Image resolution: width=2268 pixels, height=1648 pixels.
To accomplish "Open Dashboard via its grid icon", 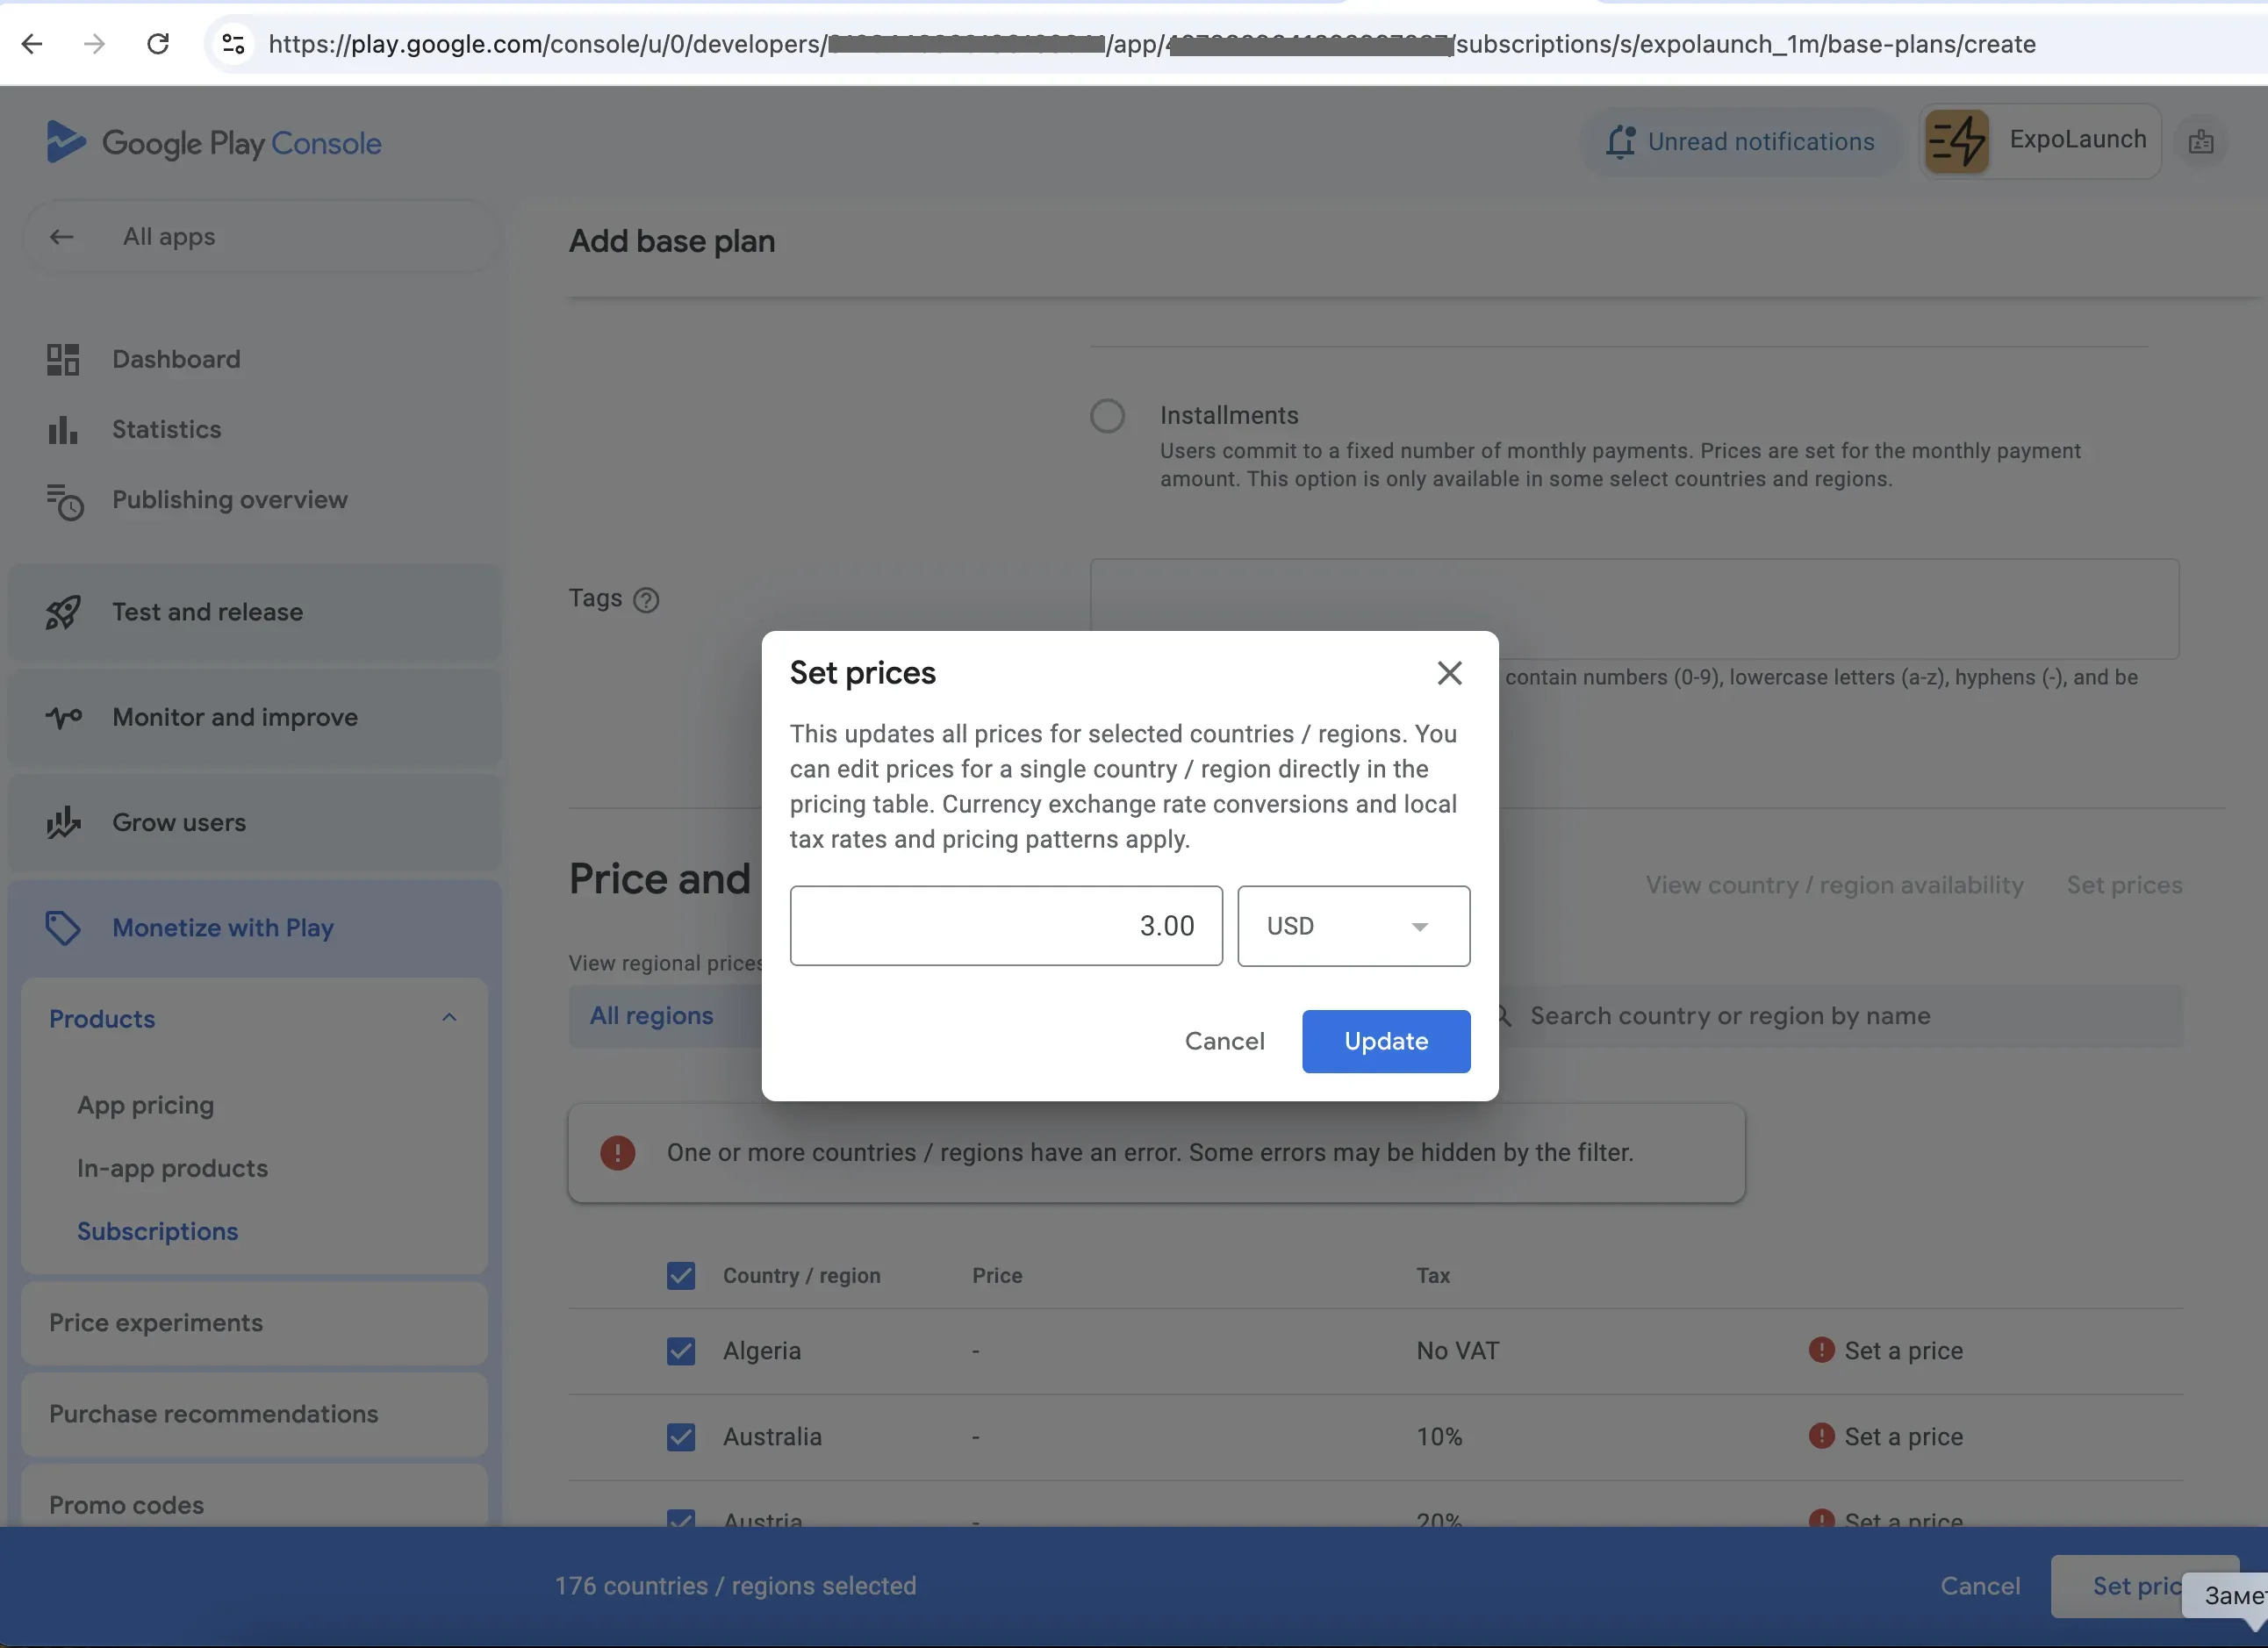I will point(63,359).
